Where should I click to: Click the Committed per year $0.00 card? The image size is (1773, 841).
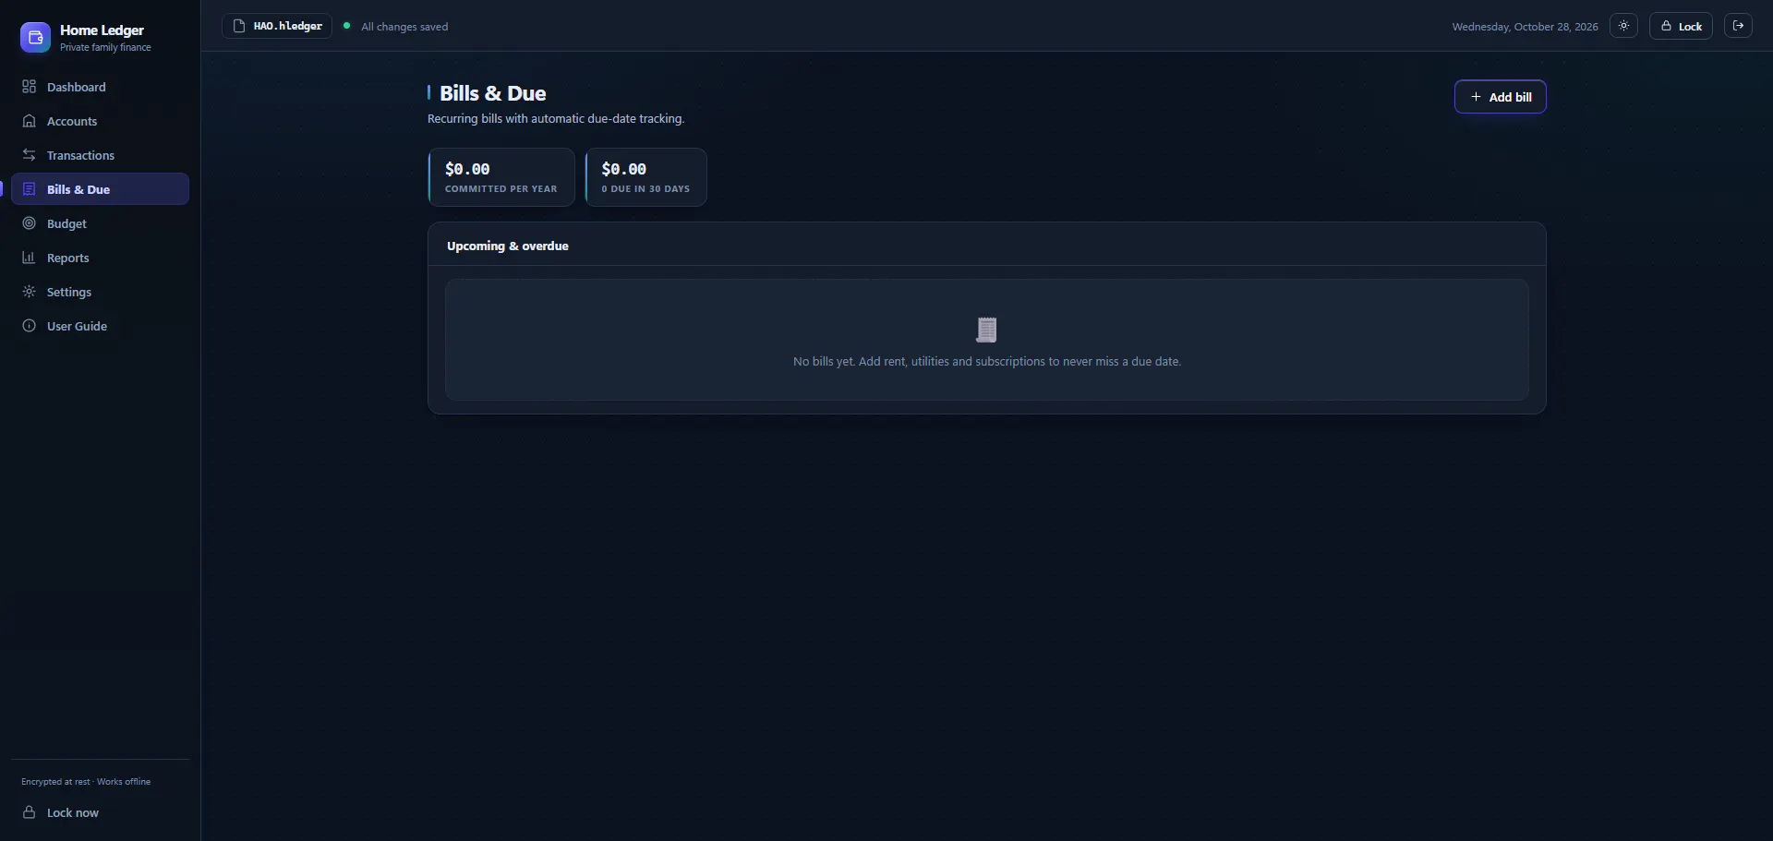[501, 177]
